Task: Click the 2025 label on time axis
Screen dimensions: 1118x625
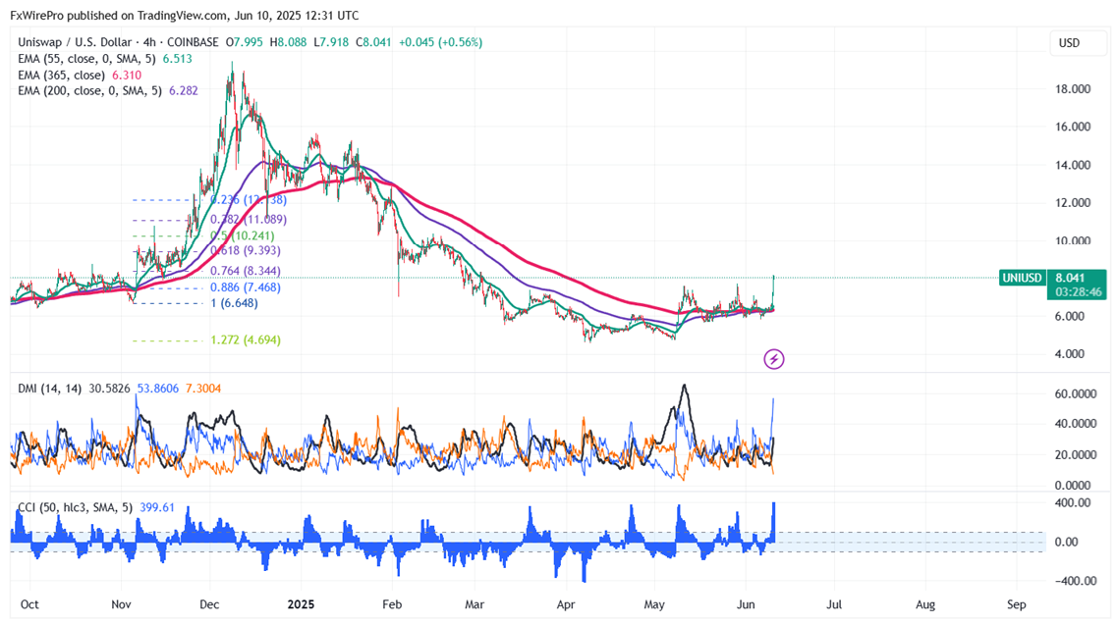Action: point(301,604)
